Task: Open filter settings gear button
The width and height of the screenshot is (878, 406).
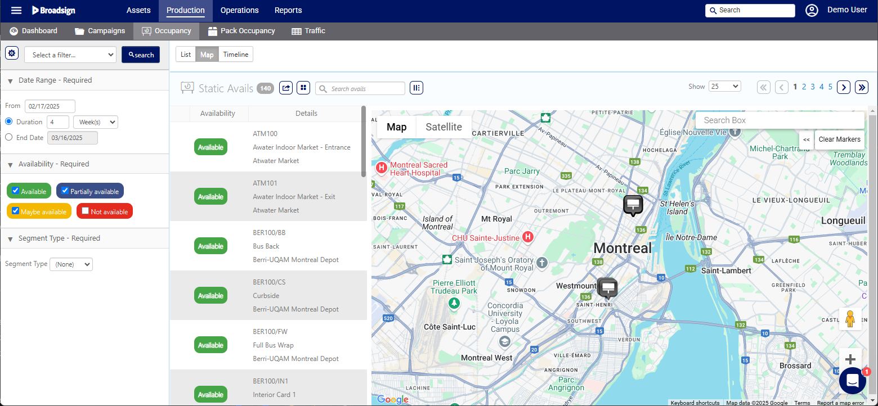Action: point(12,53)
